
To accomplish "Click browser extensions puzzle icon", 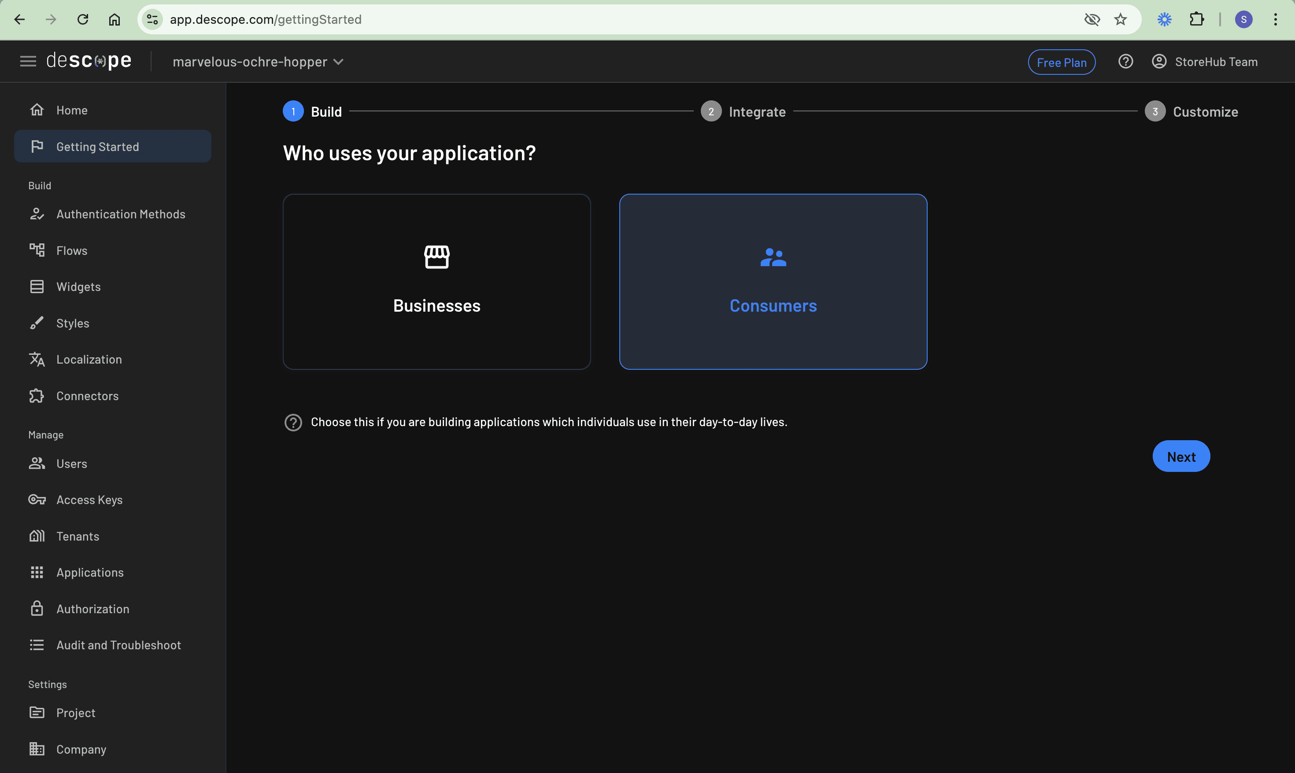I will coord(1196,20).
